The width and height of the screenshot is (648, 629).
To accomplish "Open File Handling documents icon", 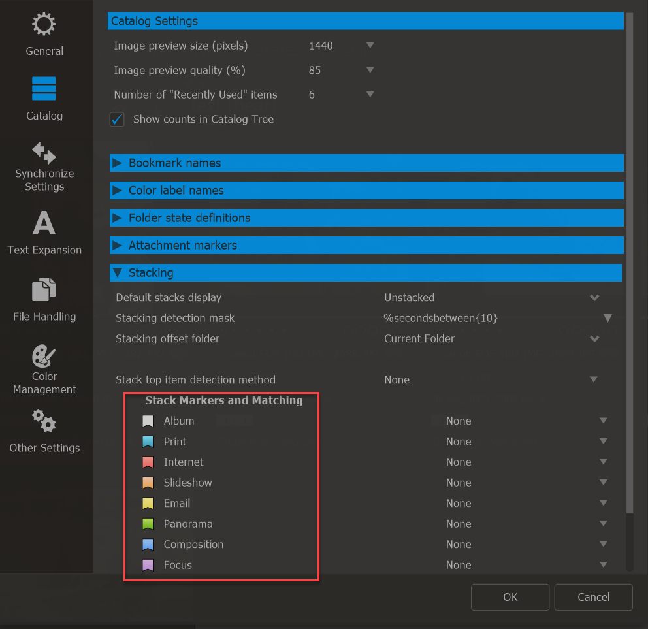I will [44, 289].
